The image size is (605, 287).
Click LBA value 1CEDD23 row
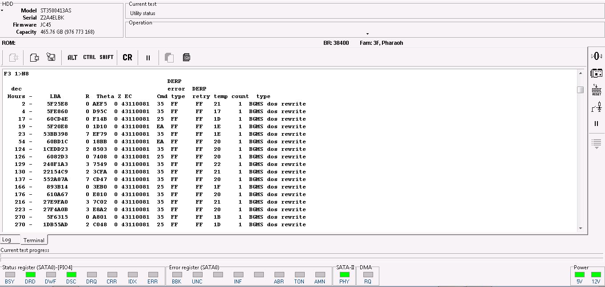pyautogui.click(x=56, y=149)
